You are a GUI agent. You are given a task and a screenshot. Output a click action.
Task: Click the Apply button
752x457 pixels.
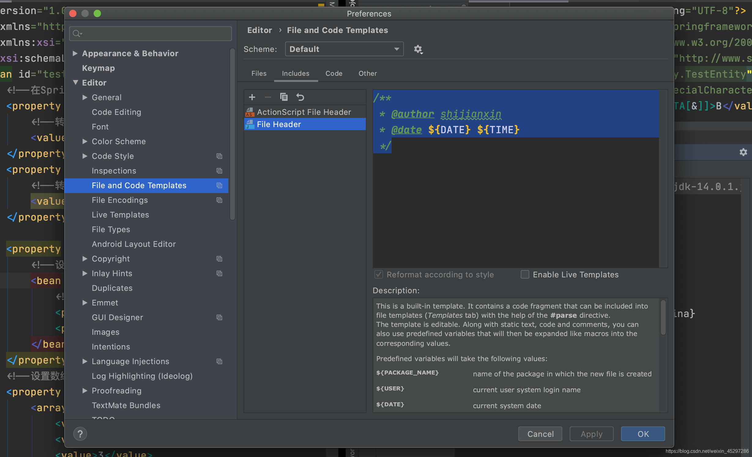[x=591, y=434]
